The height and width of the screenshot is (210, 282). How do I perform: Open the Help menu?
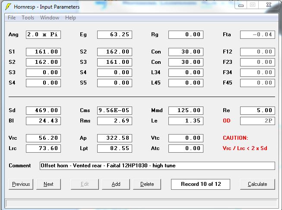70,18
